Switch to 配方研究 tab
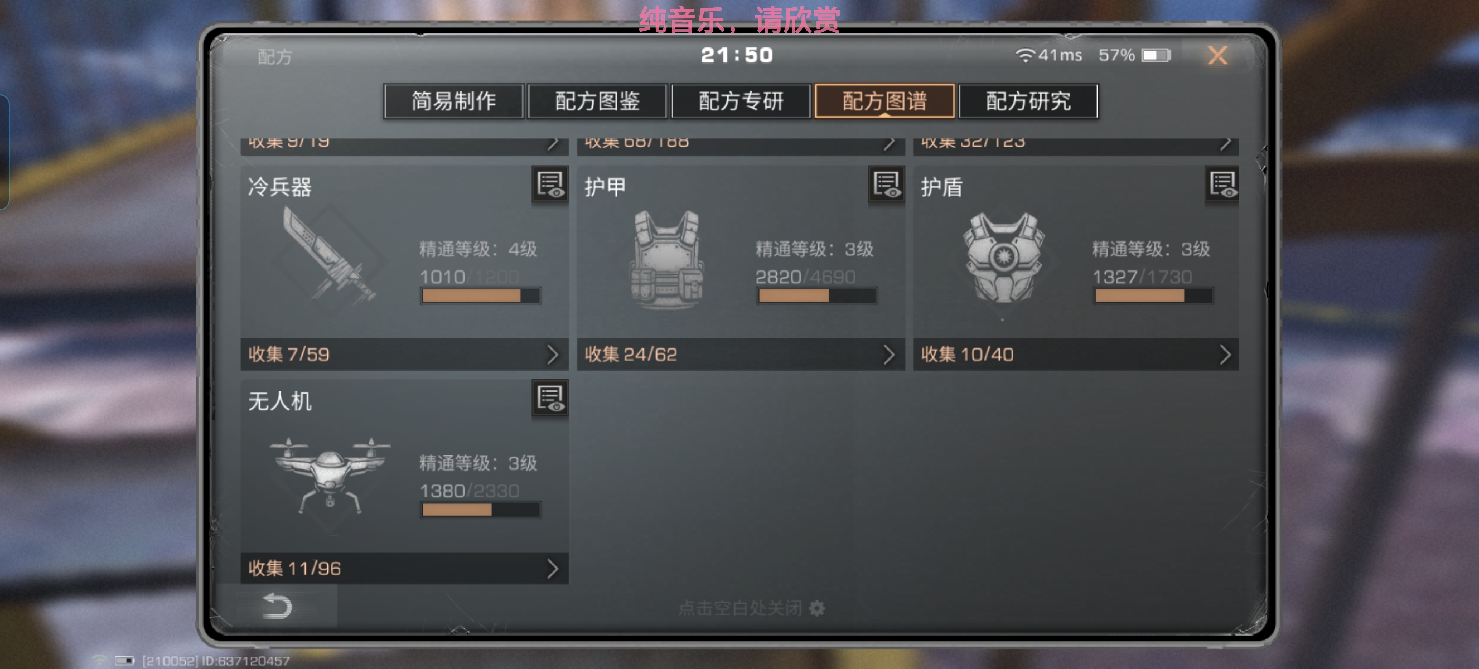 pyautogui.click(x=1028, y=101)
